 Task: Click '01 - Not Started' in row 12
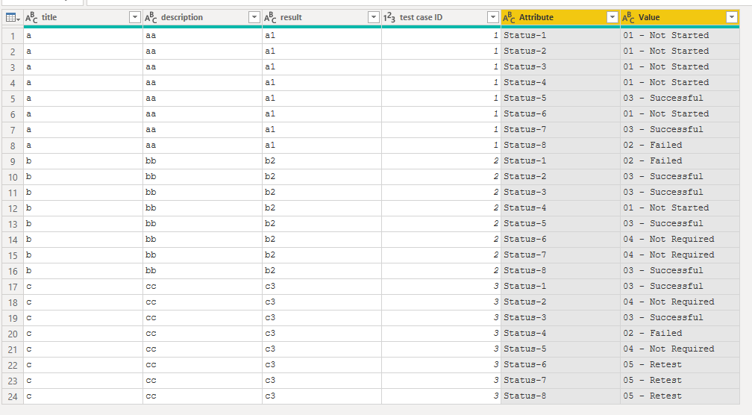(x=665, y=207)
